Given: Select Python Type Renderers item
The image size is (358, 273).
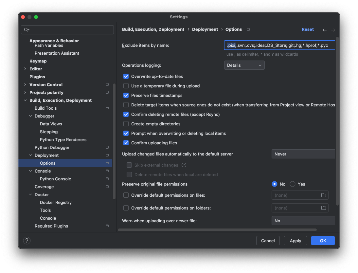Looking at the screenshot, I should click(x=63, y=139).
